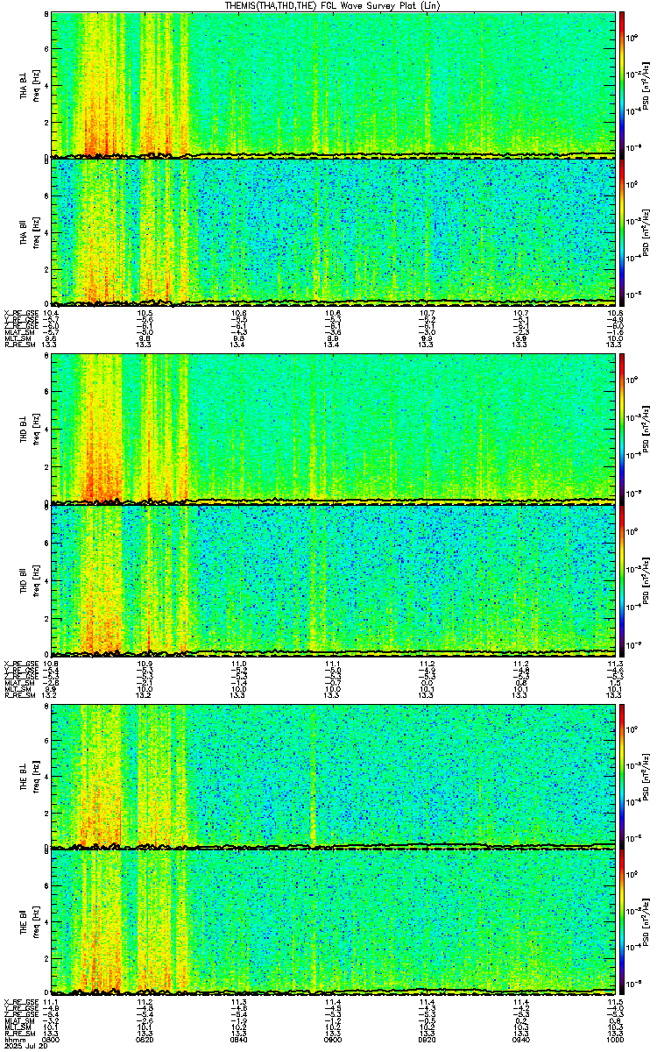Click the X_RE_GSE value 11.3 under THE panels
This screenshot has width=657, height=1052.
point(239,1002)
